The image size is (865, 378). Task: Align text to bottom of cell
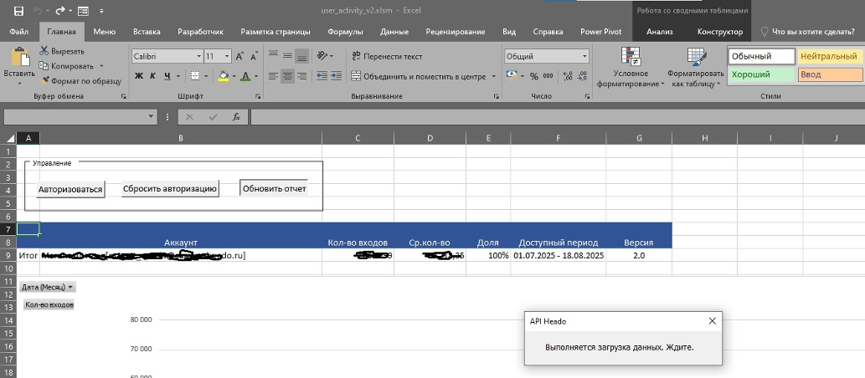(x=301, y=56)
